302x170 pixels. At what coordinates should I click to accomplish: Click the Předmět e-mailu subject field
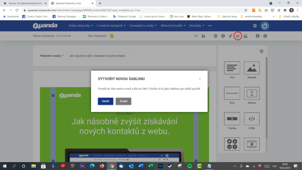pyautogui.click(x=97, y=56)
